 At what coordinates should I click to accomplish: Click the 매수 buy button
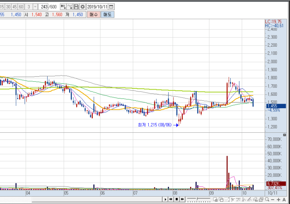tap(94, 14)
